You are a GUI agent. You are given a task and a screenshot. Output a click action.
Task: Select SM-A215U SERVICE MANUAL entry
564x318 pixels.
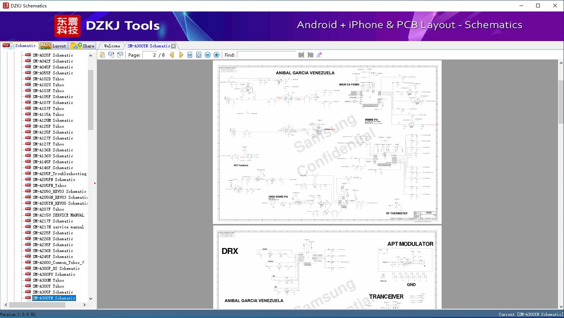tap(58, 215)
